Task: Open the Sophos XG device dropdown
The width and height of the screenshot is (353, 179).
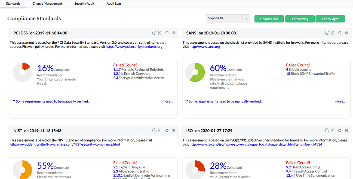Action: [228, 18]
